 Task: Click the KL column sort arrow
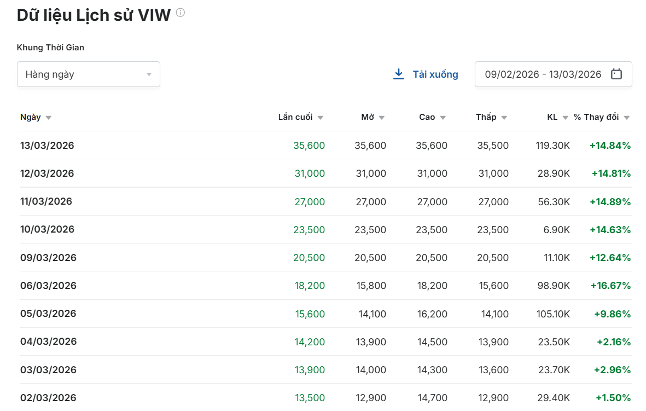pyautogui.click(x=566, y=118)
